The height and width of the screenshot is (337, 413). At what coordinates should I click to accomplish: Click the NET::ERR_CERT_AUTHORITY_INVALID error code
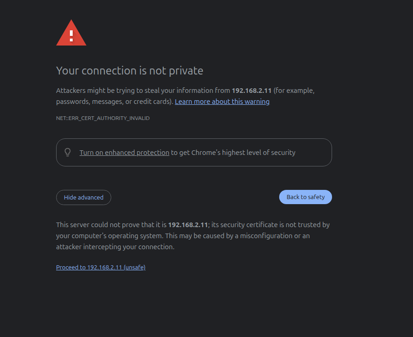point(103,118)
